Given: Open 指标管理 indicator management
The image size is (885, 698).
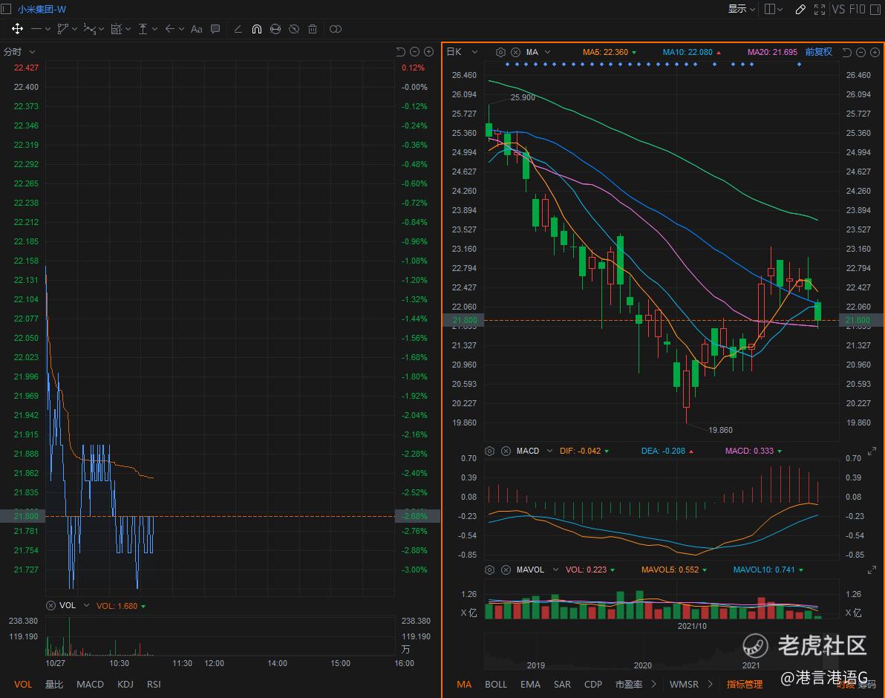Looking at the screenshot, I should (x=745, y=684).
